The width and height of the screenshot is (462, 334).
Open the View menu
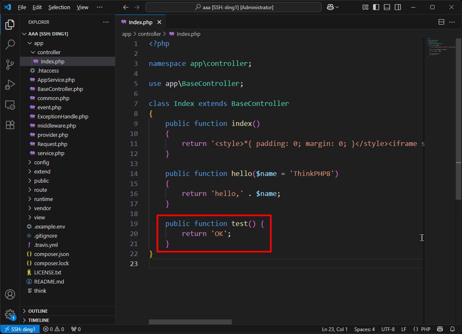[x=83, y=8]
